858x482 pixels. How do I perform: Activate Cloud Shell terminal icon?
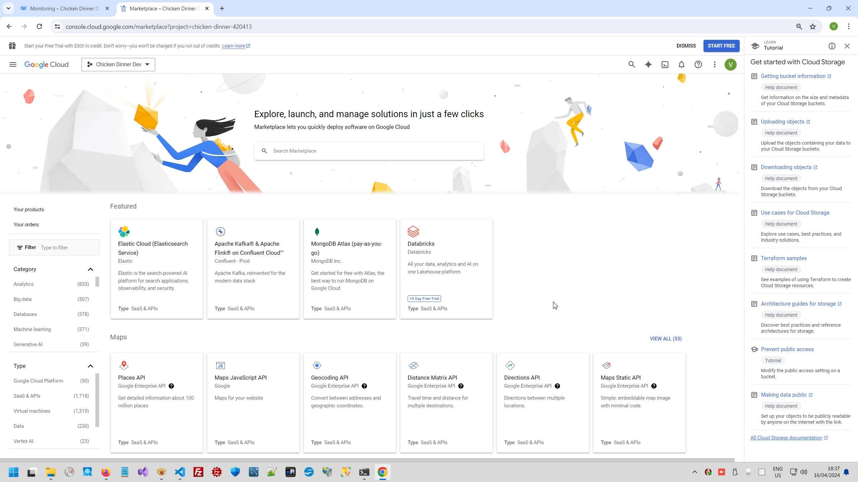pyautogui.click(x=665, y=64)
